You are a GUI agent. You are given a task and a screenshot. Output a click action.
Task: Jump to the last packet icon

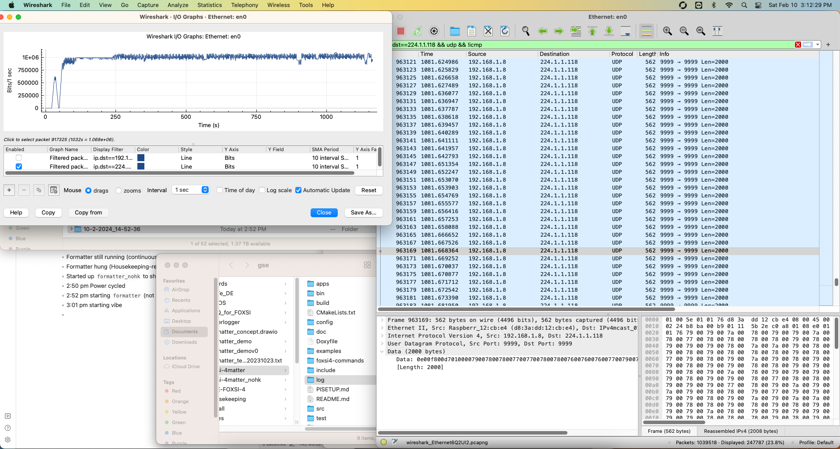[609, 31]
